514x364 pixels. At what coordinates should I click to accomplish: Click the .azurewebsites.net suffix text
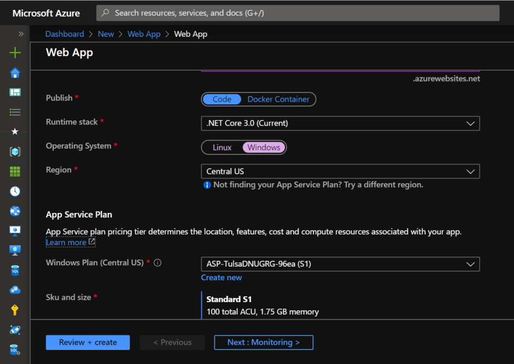446,79
